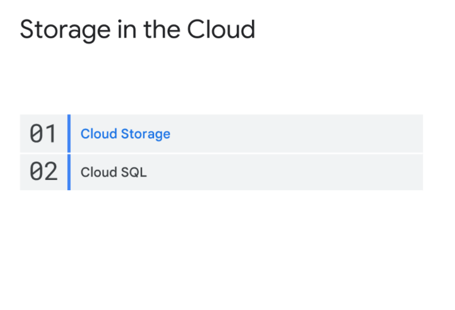
Task: Click the word SQL in row 02
Action: [134, 172]
